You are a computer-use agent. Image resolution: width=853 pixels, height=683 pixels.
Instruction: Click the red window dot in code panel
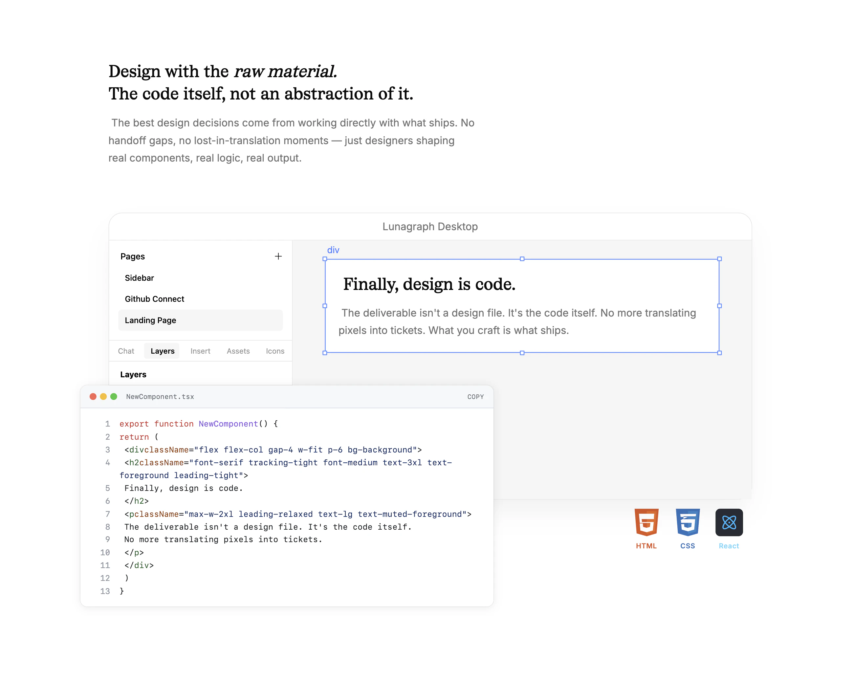(x=93, y=397)
